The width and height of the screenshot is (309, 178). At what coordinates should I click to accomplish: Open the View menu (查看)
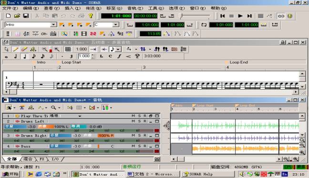pyautogui.click(x=51, y=8)
